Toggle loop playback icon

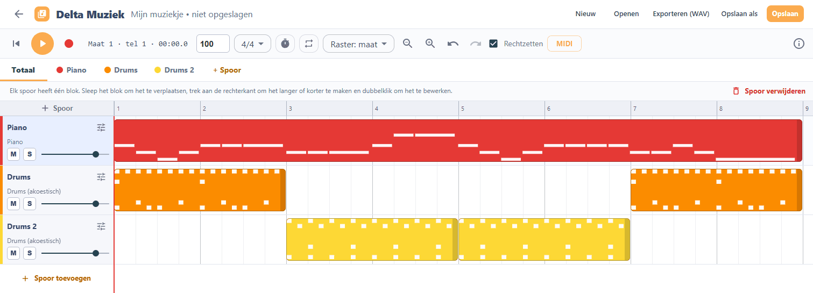308,44
